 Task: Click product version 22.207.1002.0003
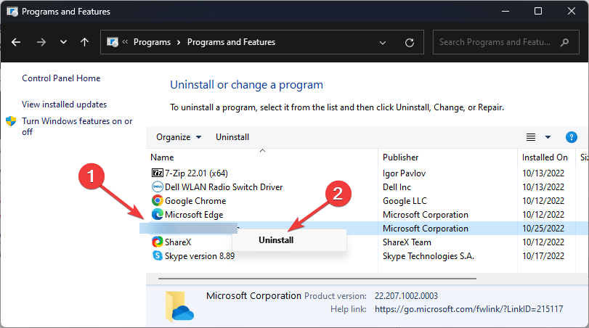(406, 296)
